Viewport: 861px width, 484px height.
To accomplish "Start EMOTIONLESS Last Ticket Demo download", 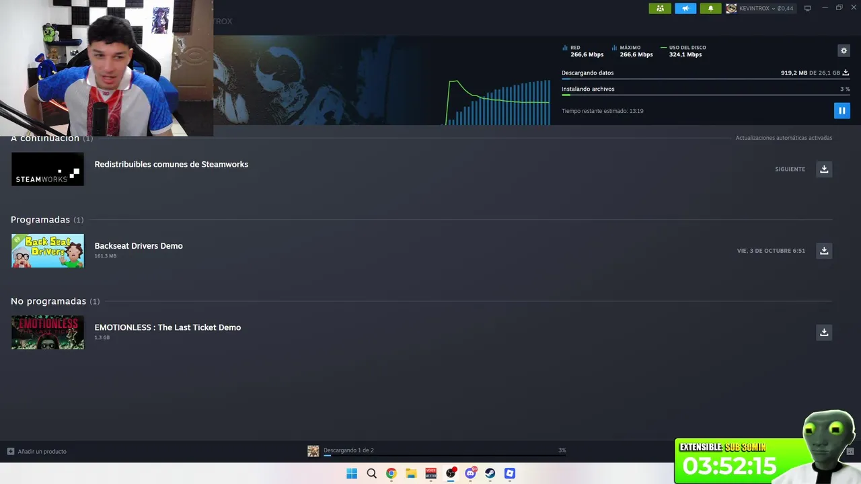I will click(x=824, y=332).
